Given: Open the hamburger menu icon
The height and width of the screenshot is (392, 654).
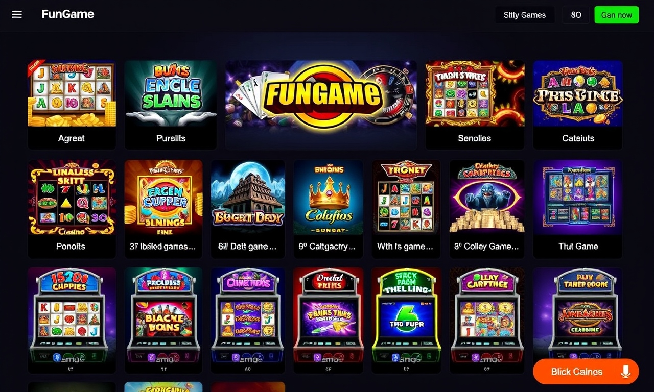Looking at the screenshot, I should pyautogui.click(x=17, y=14).
